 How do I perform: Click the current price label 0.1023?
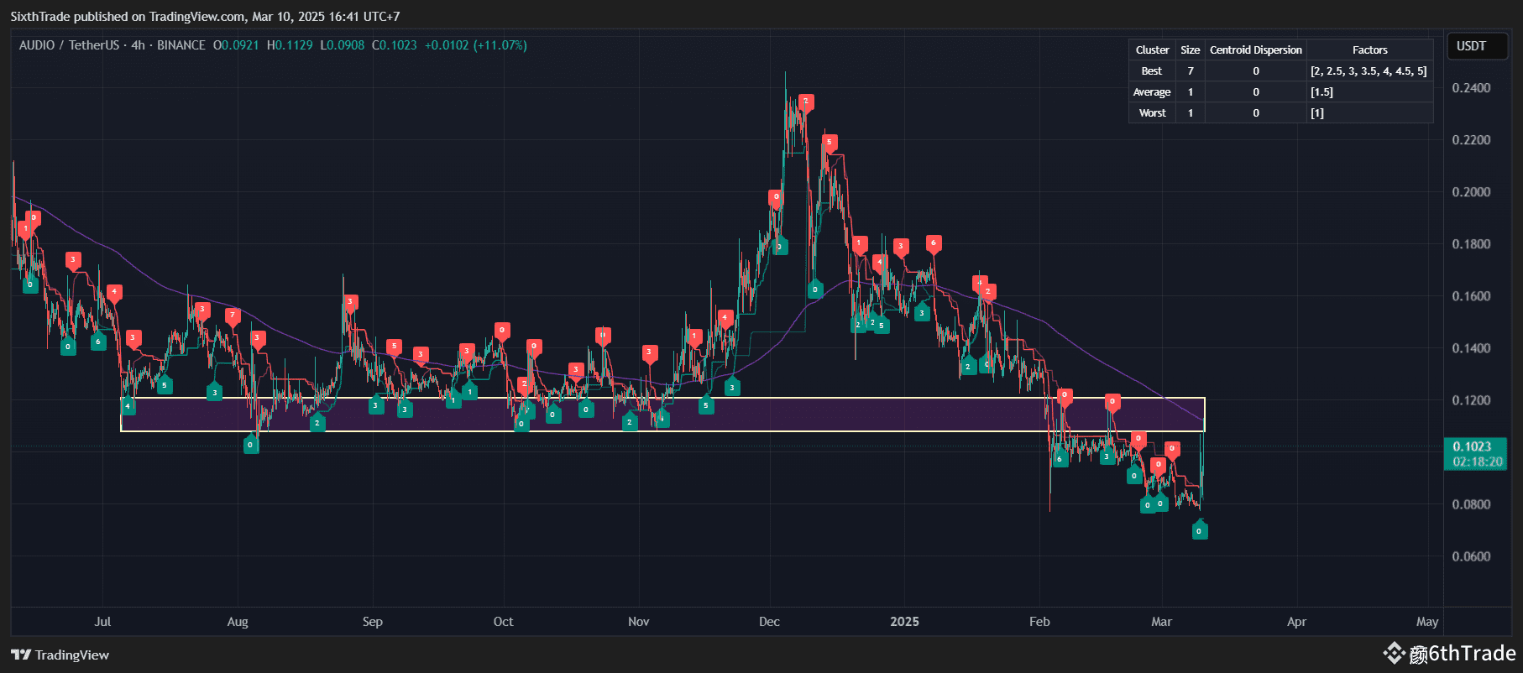tap(1475, 454)
